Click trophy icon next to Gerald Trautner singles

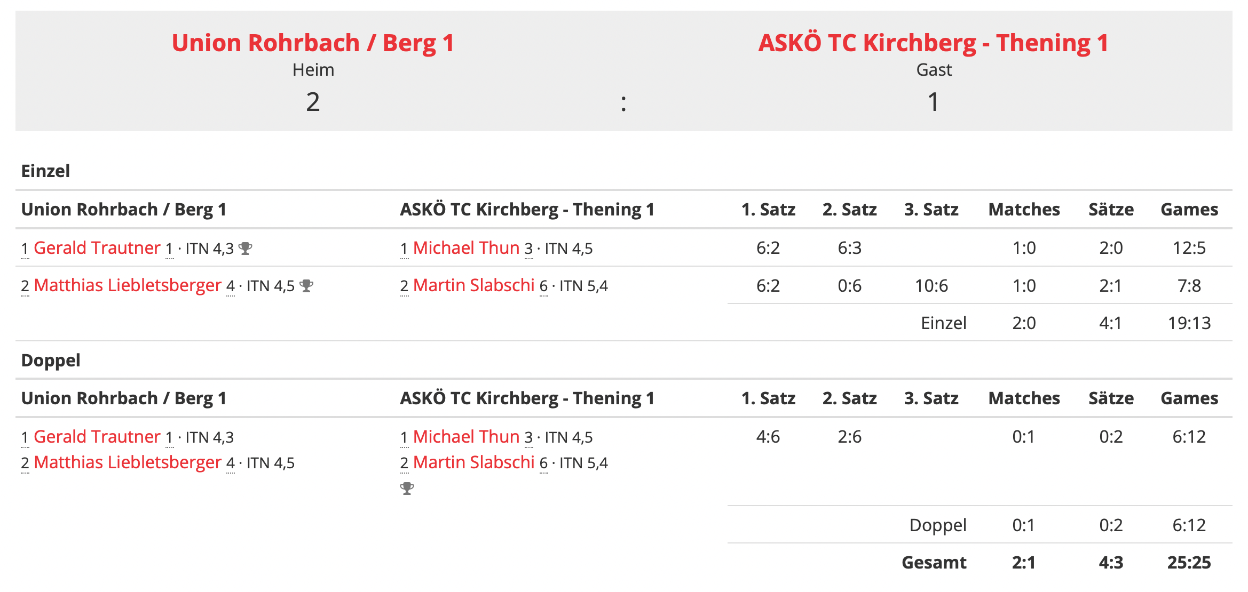point(246,249)
